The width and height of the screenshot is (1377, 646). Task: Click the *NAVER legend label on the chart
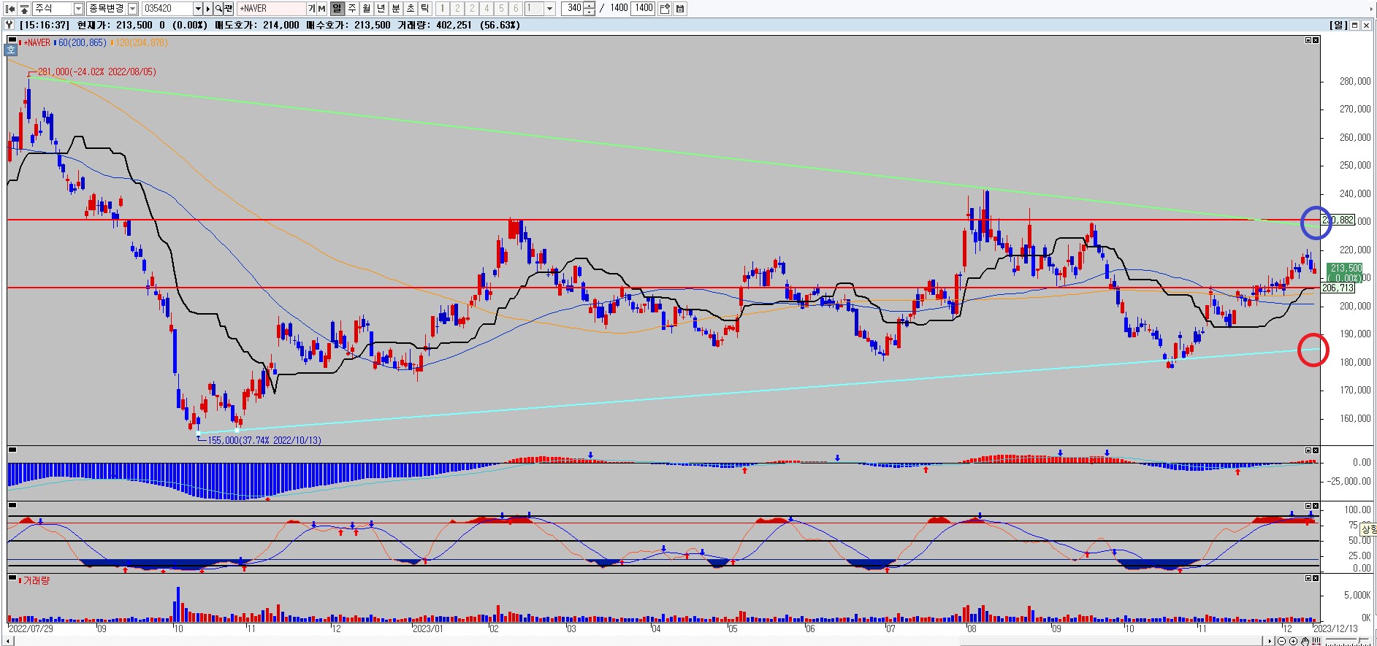(37, 43)
